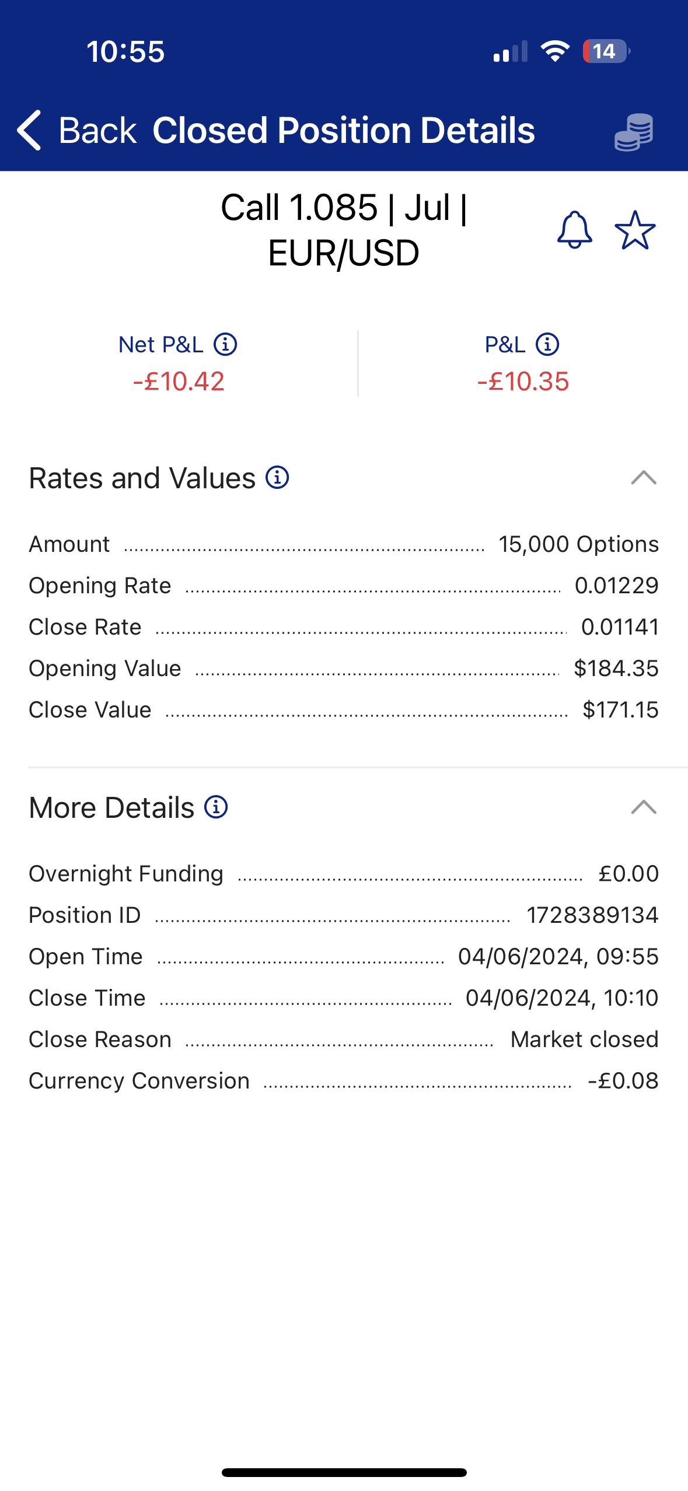Open the More Details info icon

click(x=216, y=807)
